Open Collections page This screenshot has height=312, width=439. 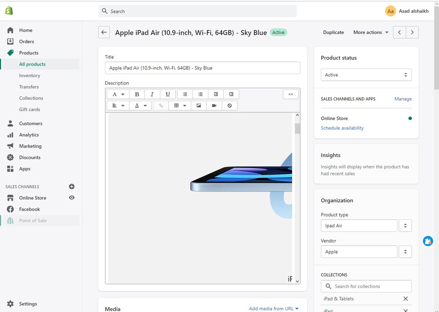(31, 98)
